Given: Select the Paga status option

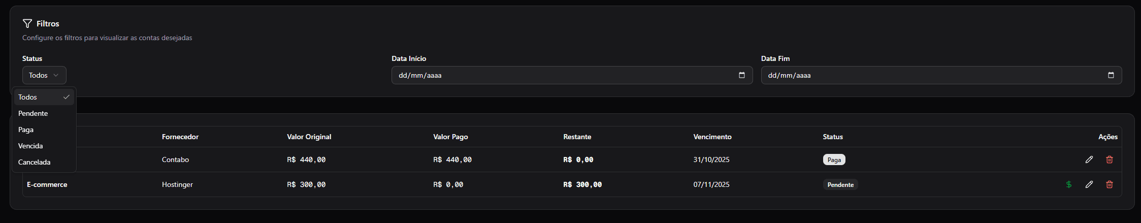Looking at the screenshot, I should pyautogui.click(x=44, y=130).
